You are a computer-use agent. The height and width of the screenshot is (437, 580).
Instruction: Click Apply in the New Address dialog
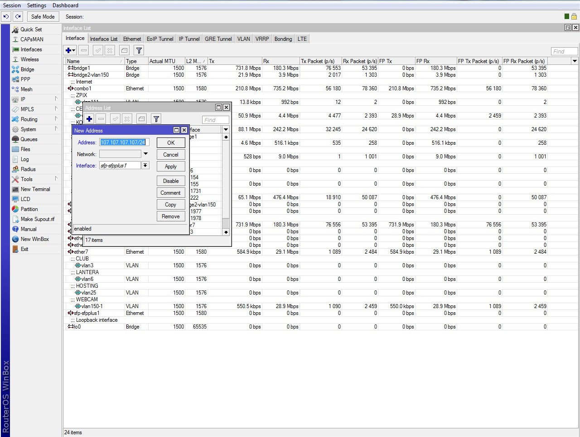coord(171,167)
